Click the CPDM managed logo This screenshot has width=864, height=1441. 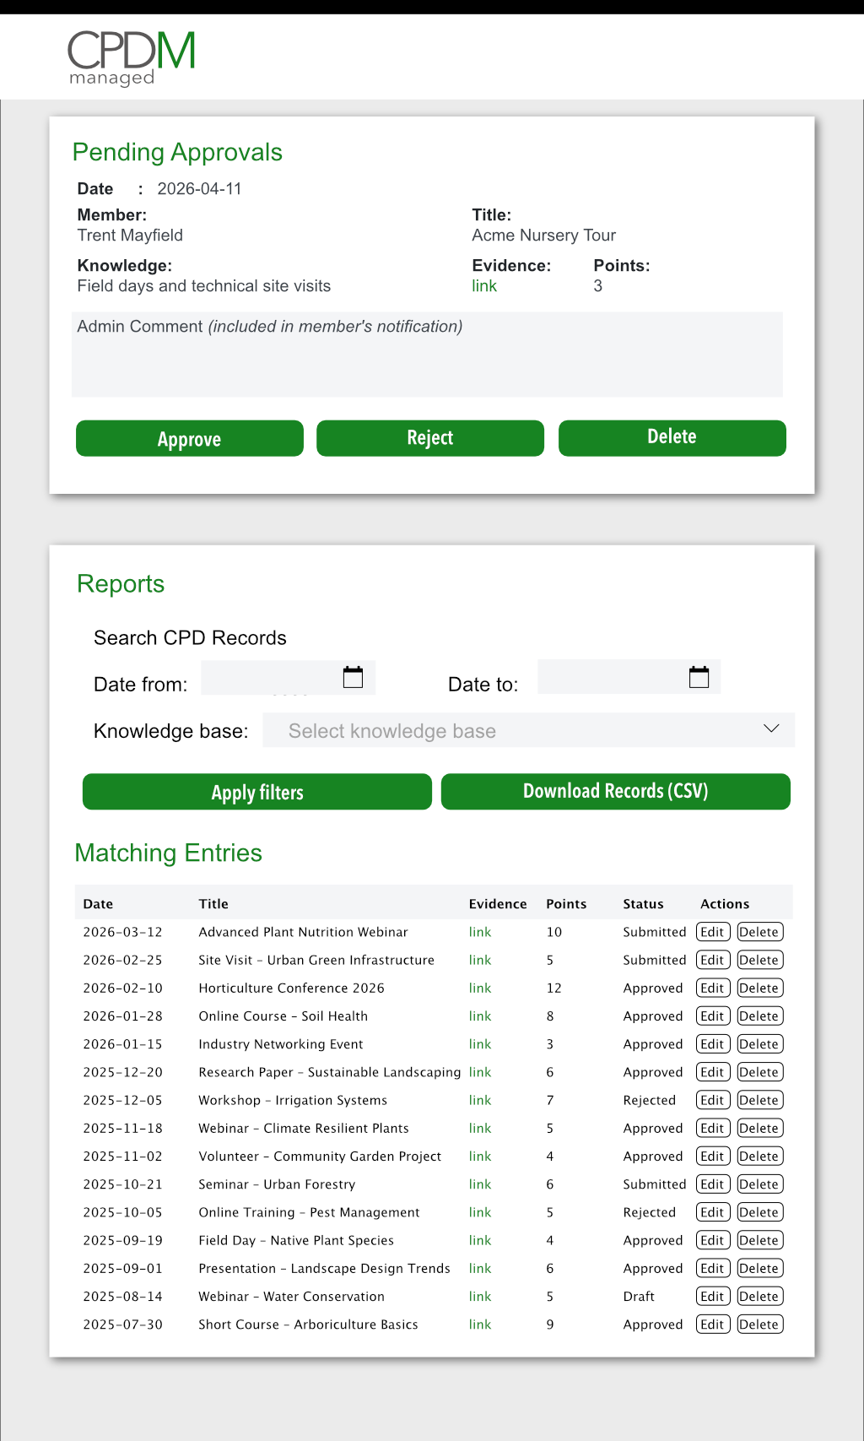(131, 57)
